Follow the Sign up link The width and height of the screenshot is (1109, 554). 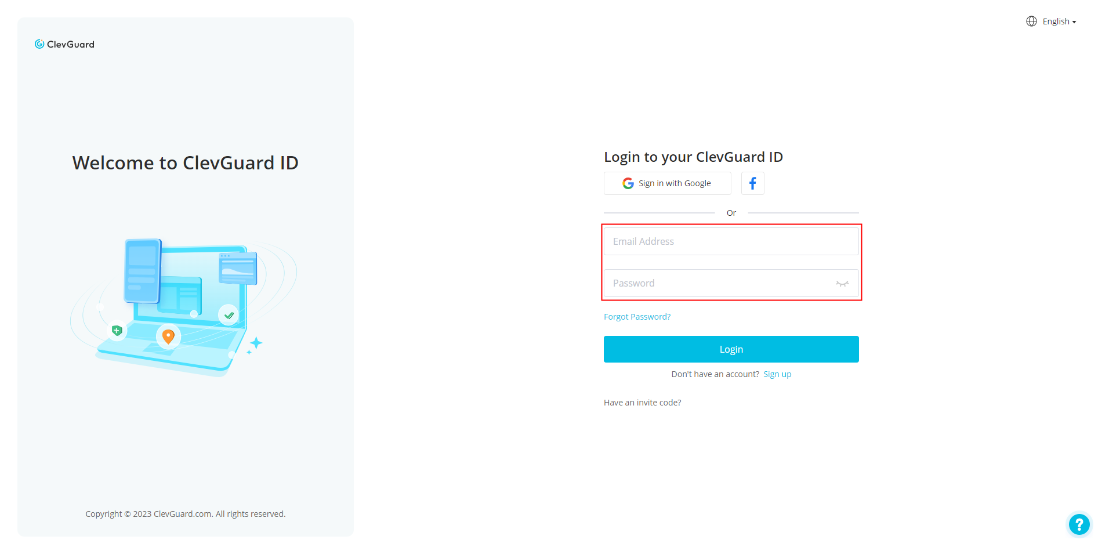(x=777, y=374)
